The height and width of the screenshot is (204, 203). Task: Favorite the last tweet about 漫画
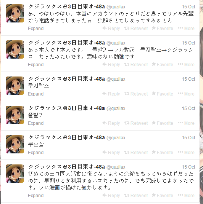[163, 195]
